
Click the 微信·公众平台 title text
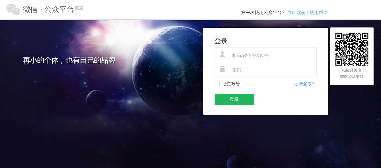(48, 9)
